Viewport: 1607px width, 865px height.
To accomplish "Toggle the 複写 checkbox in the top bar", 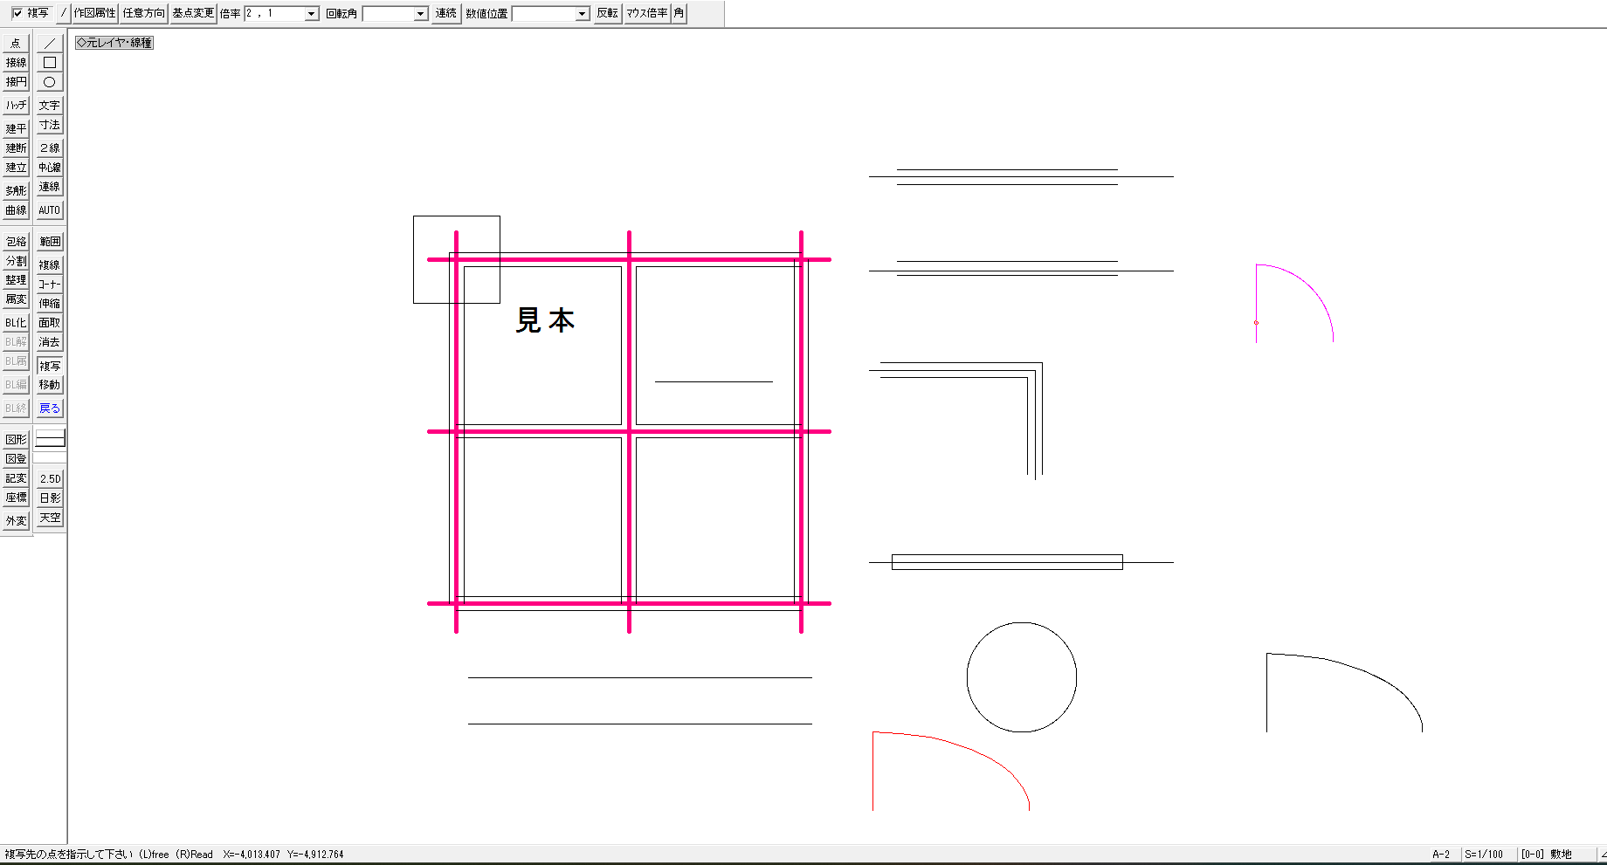I will point(17,13).
